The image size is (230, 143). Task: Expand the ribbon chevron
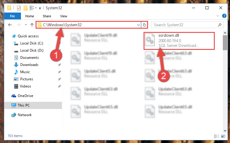coord(218,16)
